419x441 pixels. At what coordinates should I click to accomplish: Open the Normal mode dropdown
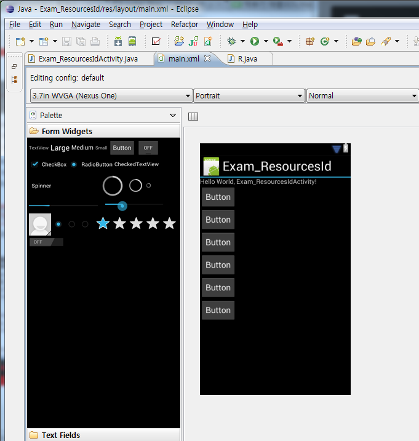[x=362, y=96]
